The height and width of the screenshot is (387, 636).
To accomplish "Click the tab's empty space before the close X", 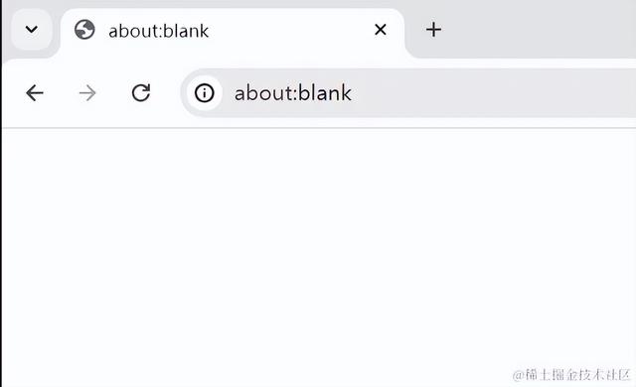I will pos(290,31).
